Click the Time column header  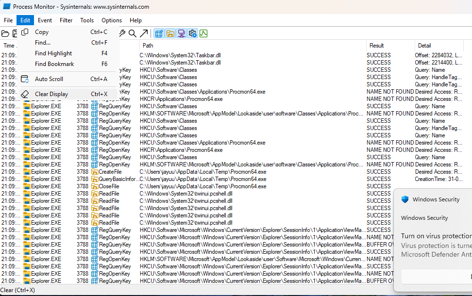9,46
